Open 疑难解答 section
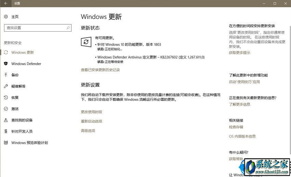 (18, 86)
